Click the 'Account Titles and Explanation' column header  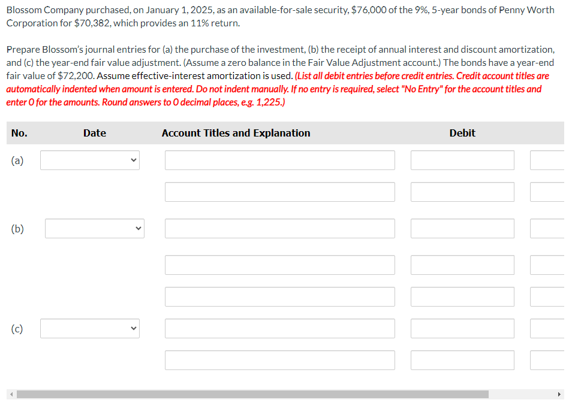(236, 133)
